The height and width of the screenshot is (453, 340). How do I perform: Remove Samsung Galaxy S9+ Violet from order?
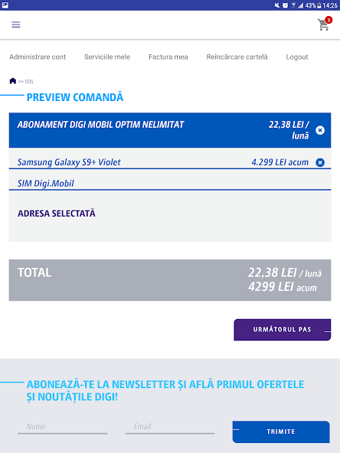coord(320,162)
